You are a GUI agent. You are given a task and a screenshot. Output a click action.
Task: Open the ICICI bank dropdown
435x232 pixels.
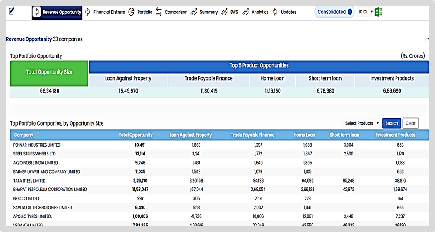pyautogui.click(x=365, y=12)
